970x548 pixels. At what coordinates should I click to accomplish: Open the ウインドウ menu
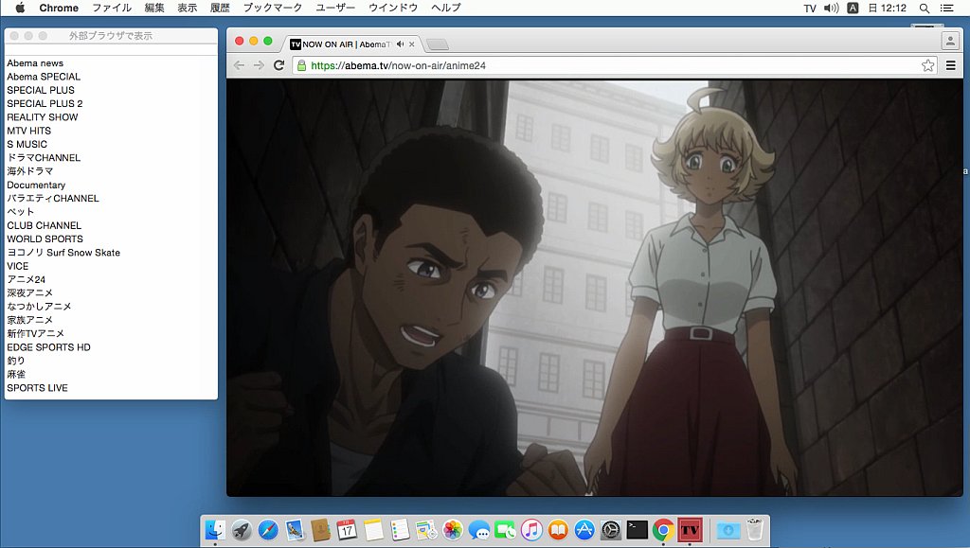coord(393,8)
